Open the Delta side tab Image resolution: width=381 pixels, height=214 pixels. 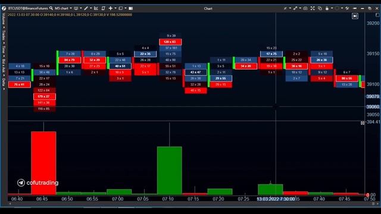4,82
